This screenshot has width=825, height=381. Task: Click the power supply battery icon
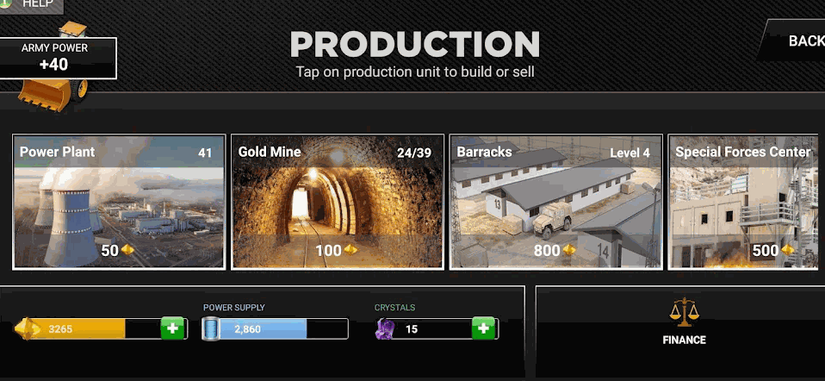212,329
